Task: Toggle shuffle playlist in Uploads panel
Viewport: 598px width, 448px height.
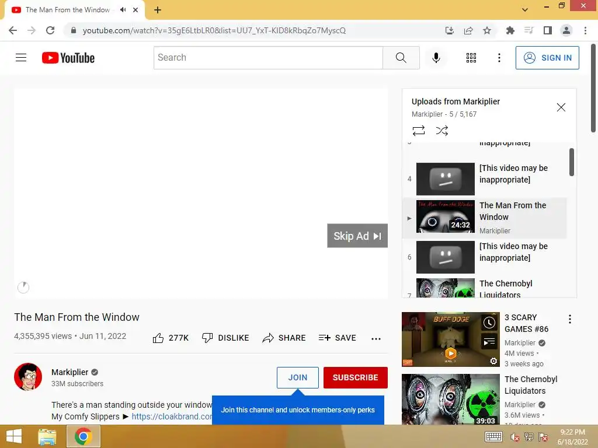Action: (x=441, y=131)
